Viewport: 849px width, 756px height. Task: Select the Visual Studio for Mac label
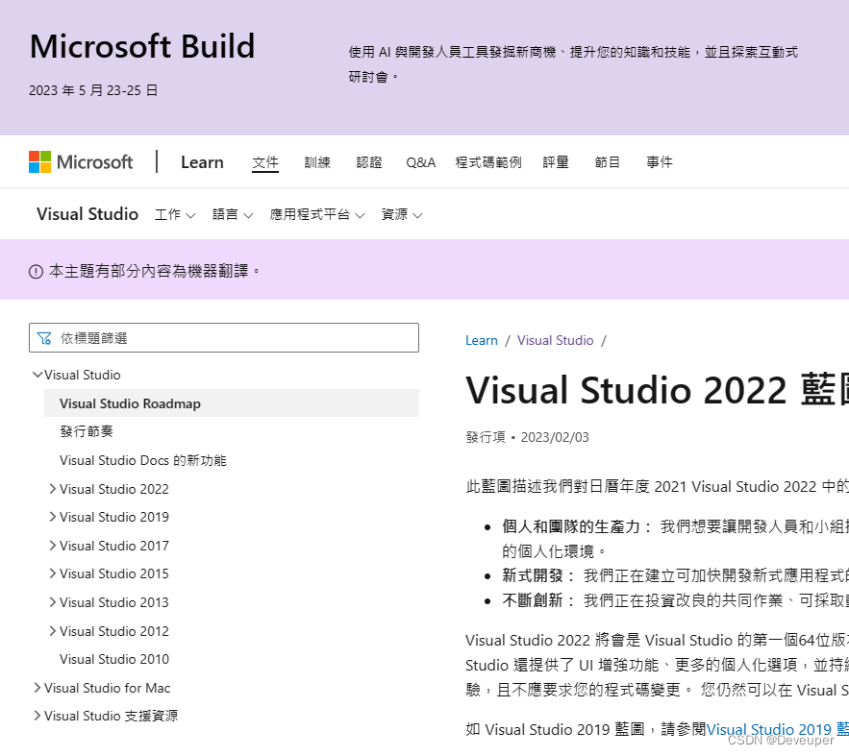tap(108, 688)
